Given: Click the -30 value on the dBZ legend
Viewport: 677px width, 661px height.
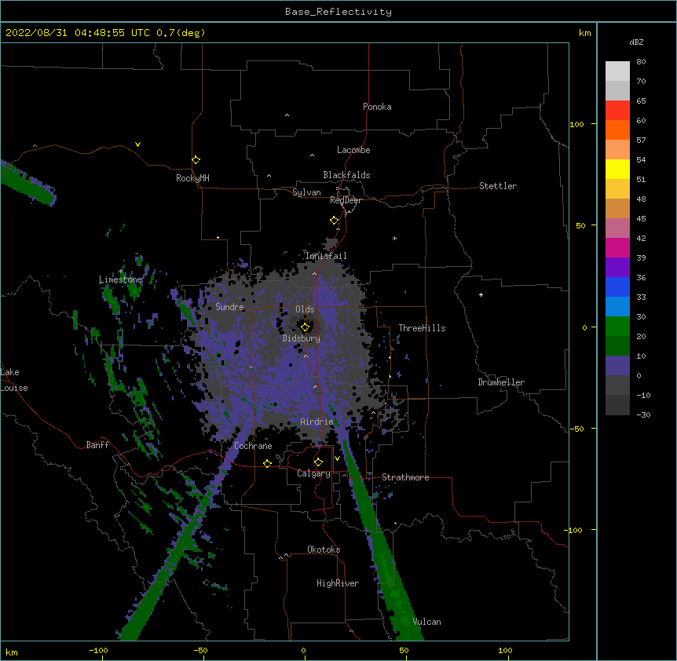Looking at the screenshot, I should coord(643,414).
